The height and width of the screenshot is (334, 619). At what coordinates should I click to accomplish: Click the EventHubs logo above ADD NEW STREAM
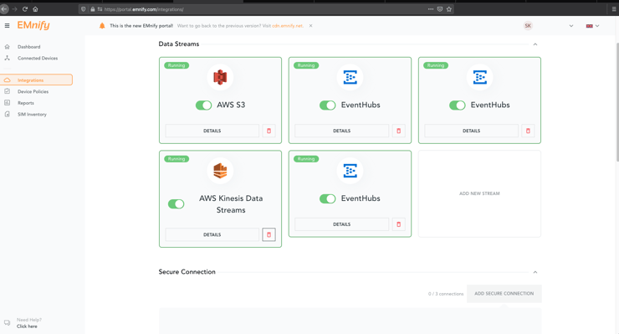tap(479, 78)
